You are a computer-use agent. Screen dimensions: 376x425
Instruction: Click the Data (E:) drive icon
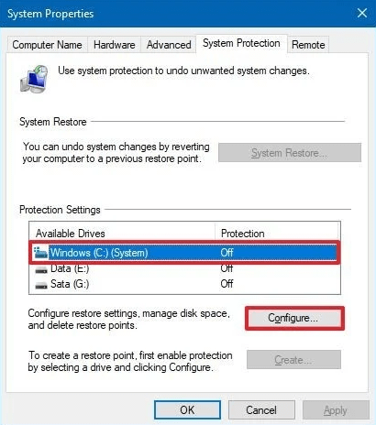[41, 270]
